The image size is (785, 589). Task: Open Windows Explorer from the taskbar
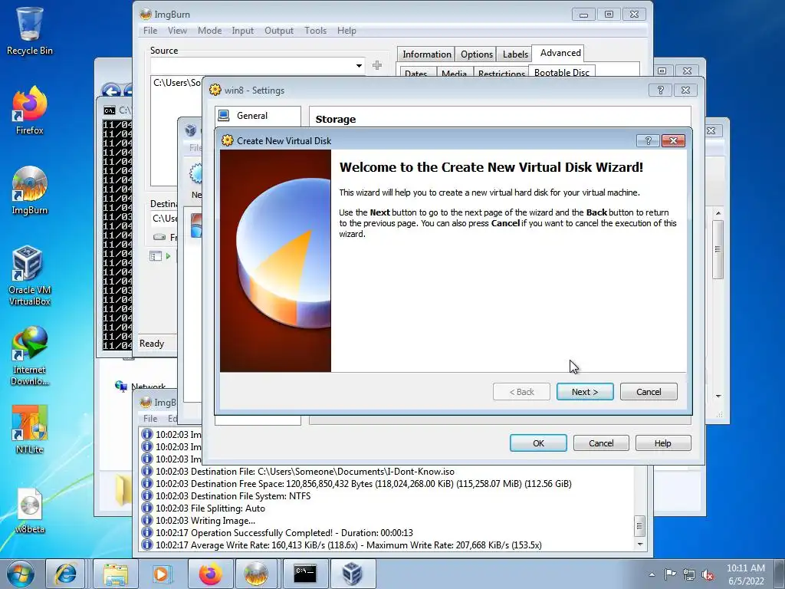pyautogui.click(x=116, y=574)
